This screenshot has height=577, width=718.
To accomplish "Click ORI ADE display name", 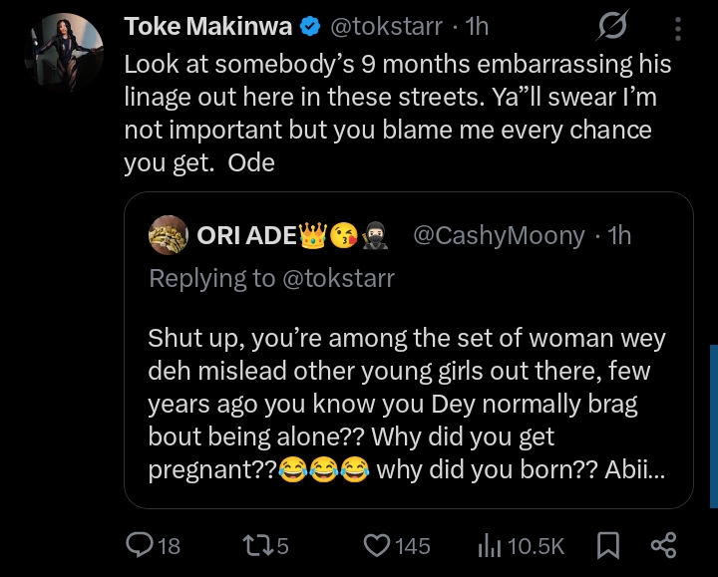I will [246, 235].
